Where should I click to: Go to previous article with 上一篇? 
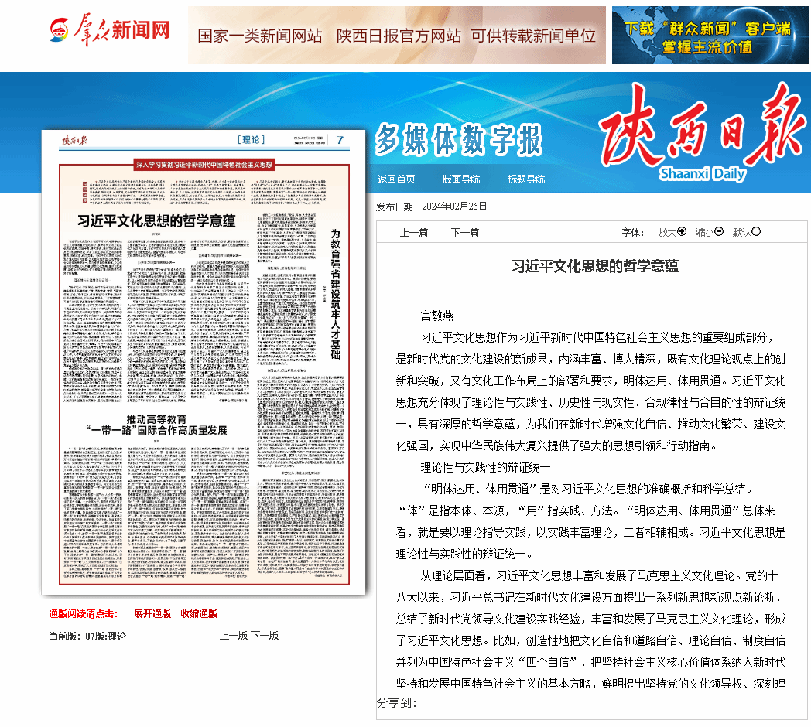coord(413,232)
